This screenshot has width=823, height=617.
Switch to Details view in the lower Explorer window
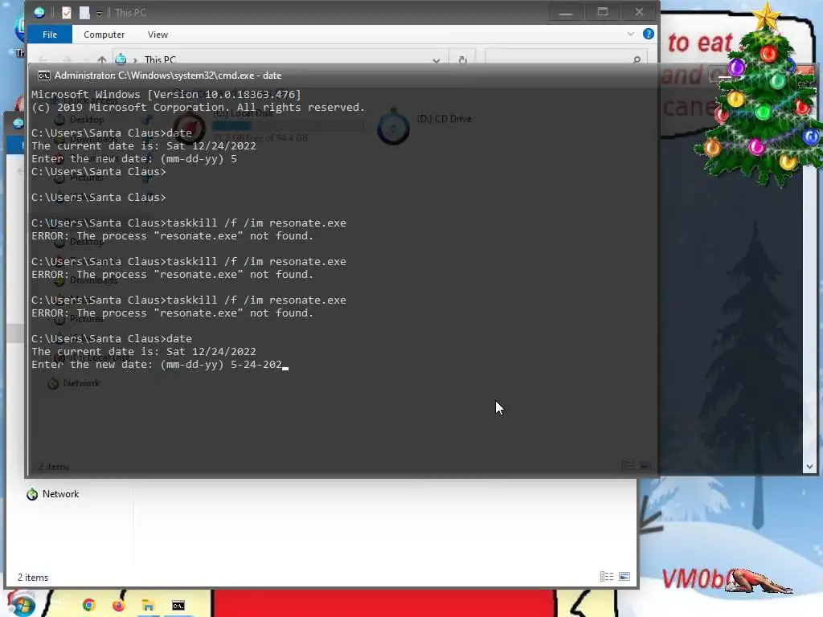(x=607, y=577)
